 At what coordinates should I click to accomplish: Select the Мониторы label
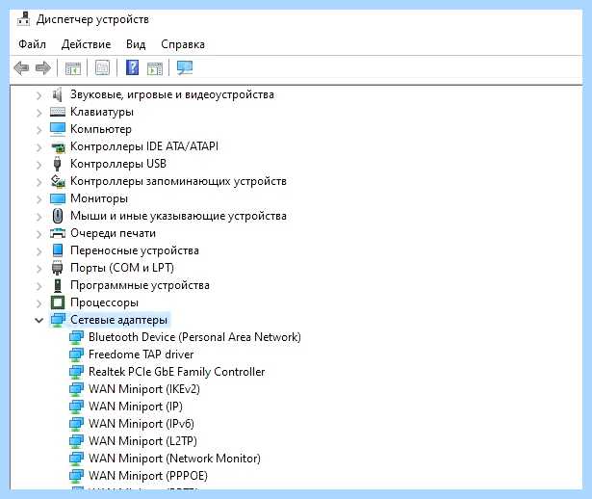(x=99, y=198)
